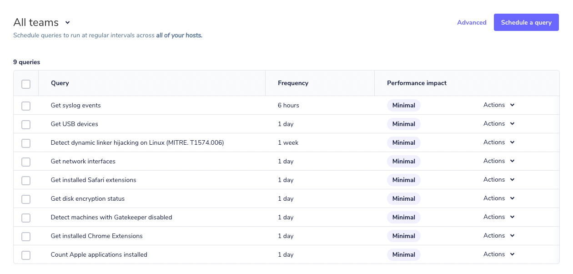Open the Advanced link
Screen dimensions: 573x274
point(472,22)
